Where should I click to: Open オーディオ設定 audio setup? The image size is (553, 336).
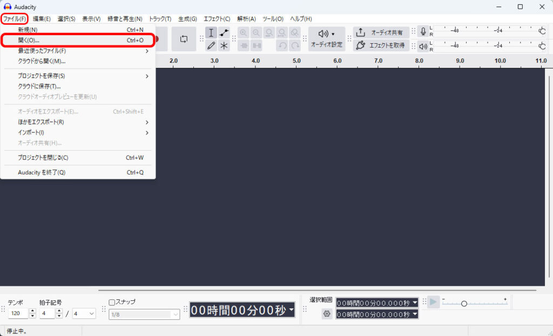click(x=327, y=39)
